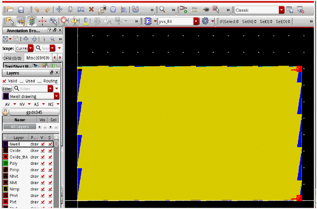317x209 pixels.
Task: Expand the pvs_fill dropdown list
Action: (x=196, y=21)
